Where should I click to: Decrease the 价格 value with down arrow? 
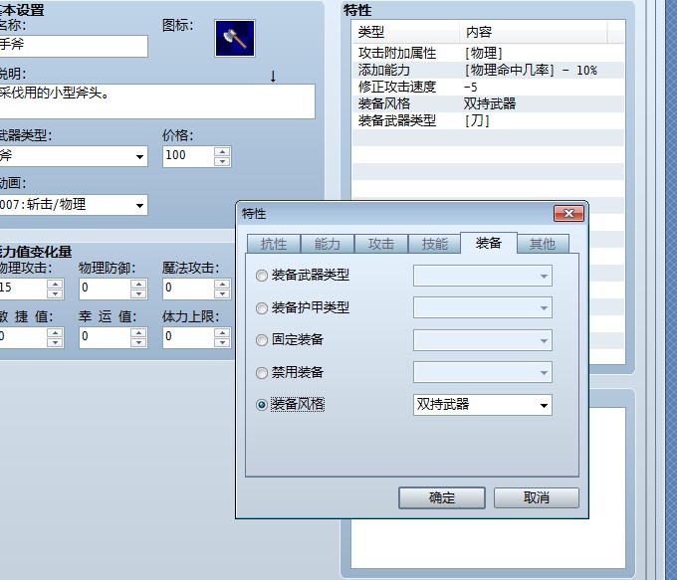222,161
